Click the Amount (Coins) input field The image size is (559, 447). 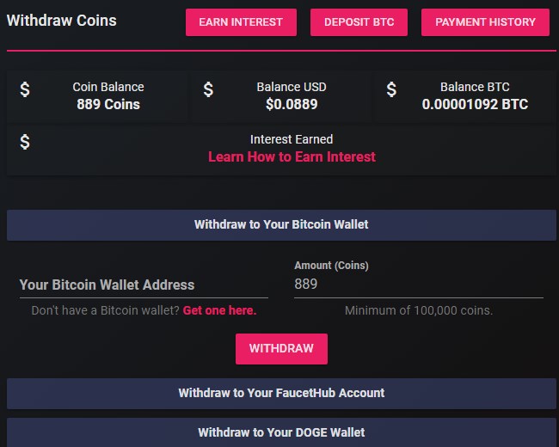point(418,285)
